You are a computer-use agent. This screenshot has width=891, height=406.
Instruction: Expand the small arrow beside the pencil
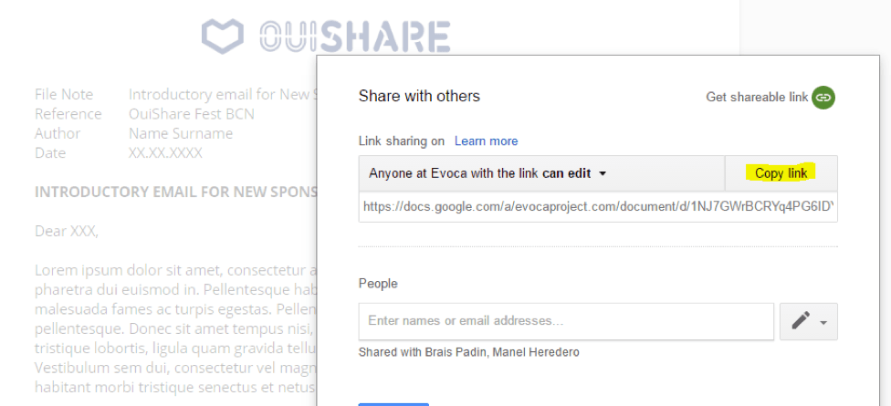coord(823,322)
